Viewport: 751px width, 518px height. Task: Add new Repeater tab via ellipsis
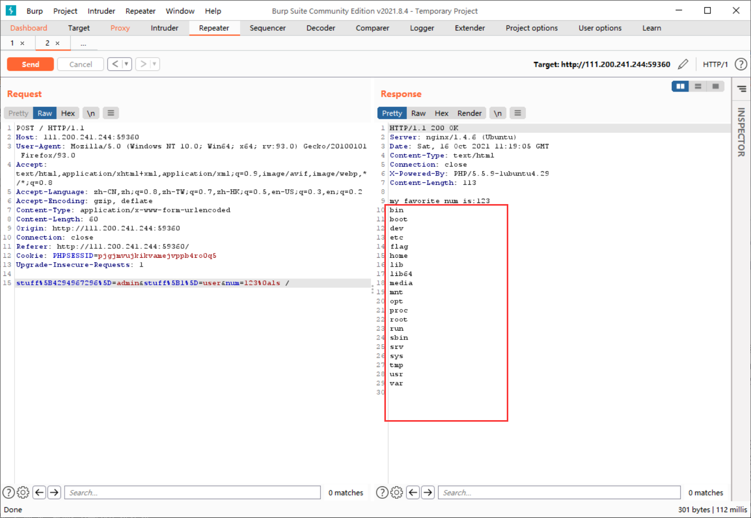coord(83,43)
